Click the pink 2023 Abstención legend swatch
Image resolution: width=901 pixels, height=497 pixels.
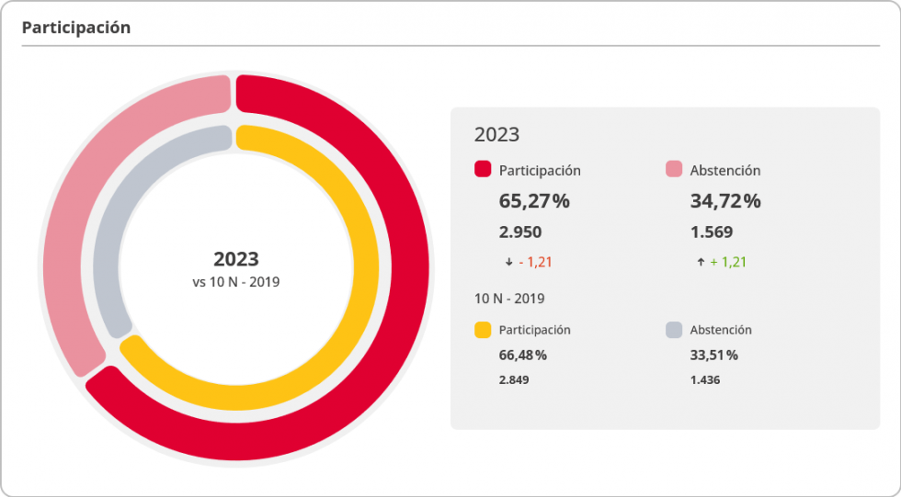(674, 169)
